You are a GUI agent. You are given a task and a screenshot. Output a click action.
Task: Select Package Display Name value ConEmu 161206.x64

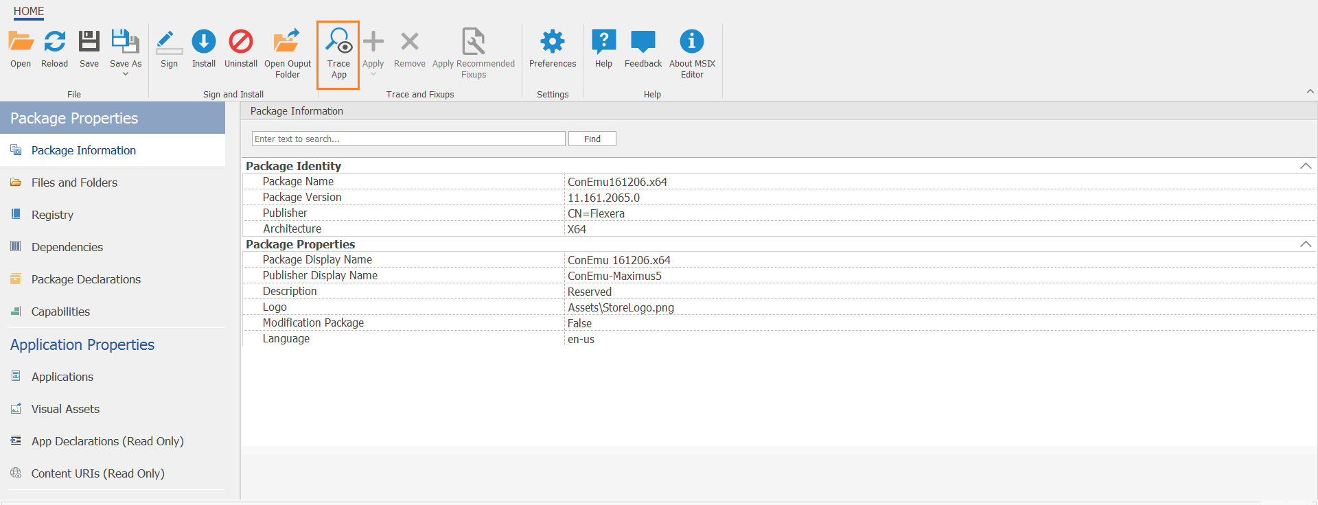pos(619,260)
